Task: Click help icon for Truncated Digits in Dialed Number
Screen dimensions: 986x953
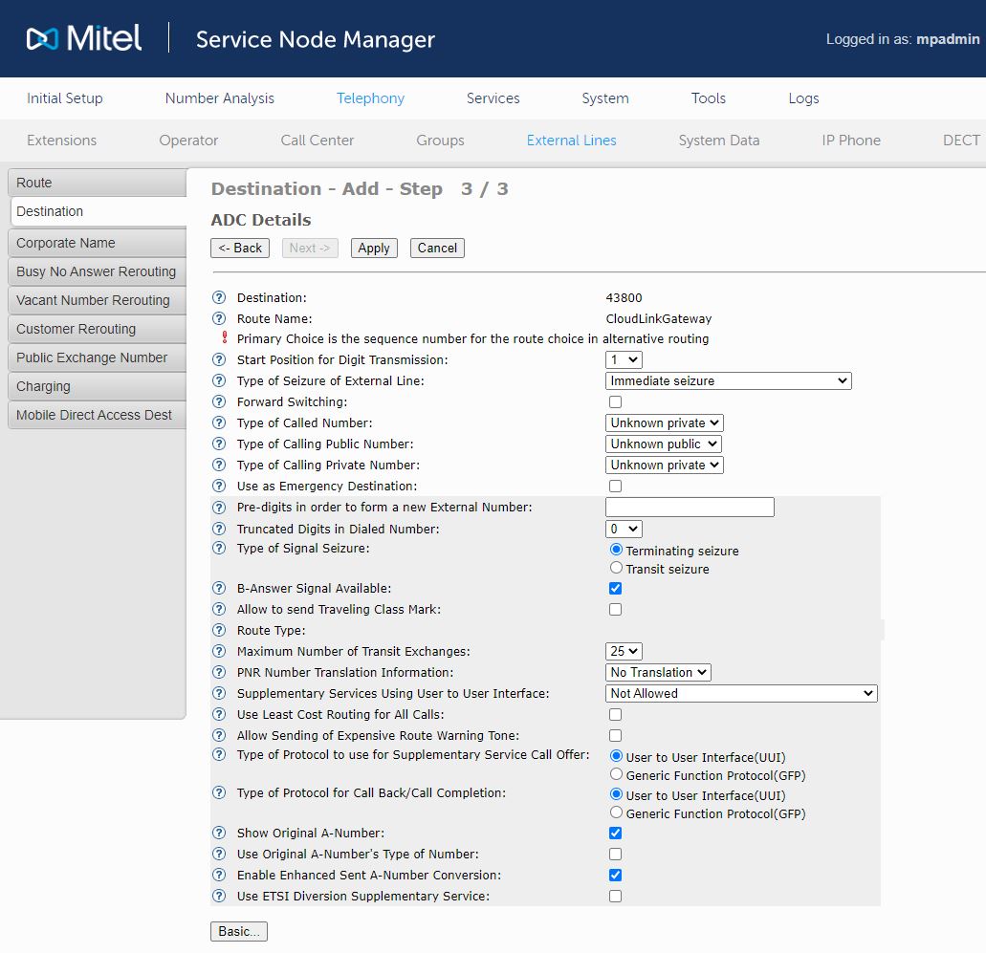Action: coord(219,529)
